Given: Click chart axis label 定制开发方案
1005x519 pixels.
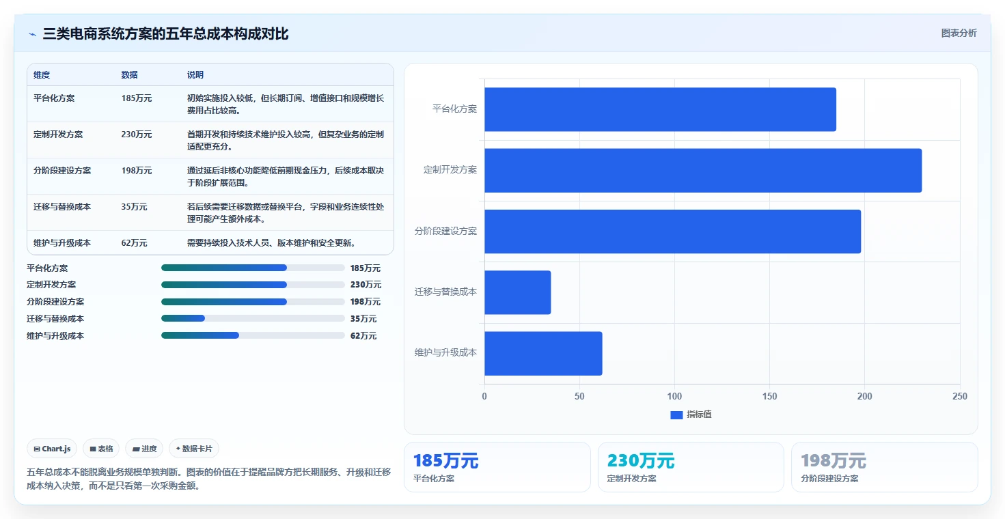Looking at the screenshot, I should (450, 170).
